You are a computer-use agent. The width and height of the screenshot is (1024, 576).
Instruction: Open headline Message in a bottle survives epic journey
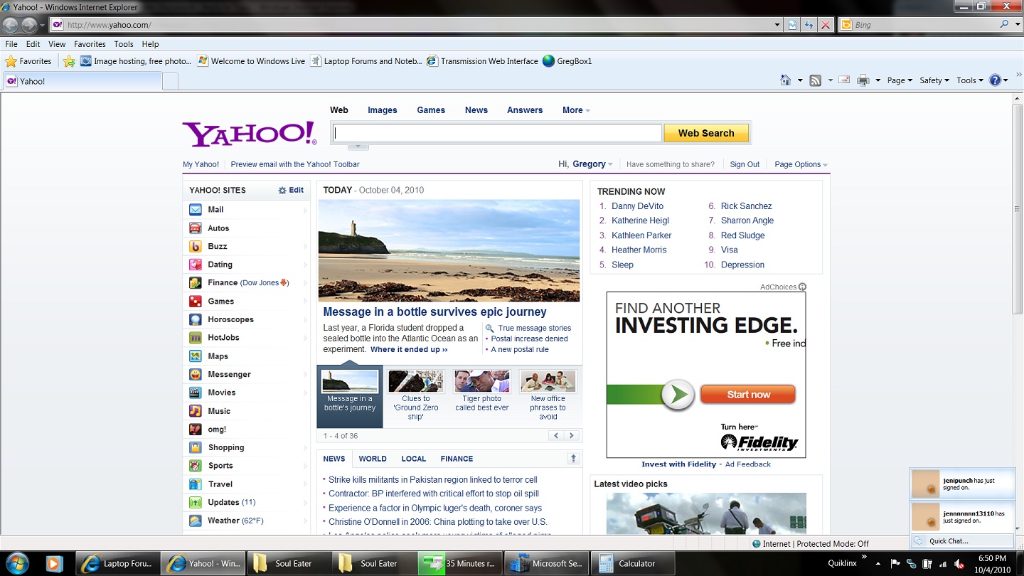434,311
